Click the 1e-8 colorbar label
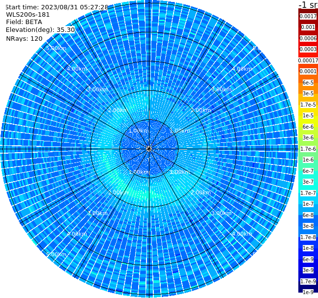 308,248
